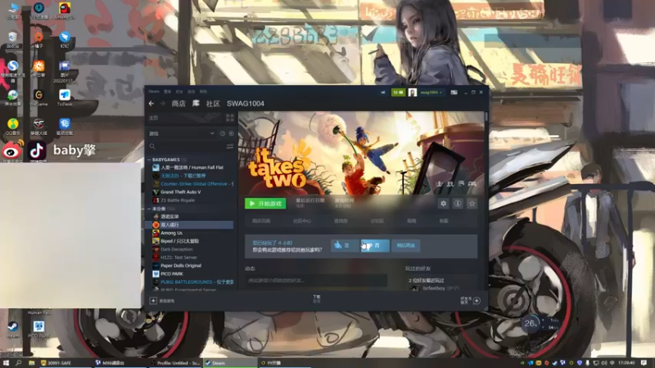655x368 pixels.
Task: Open the TikTok desktop icon
Action: (x=37, y=150)
